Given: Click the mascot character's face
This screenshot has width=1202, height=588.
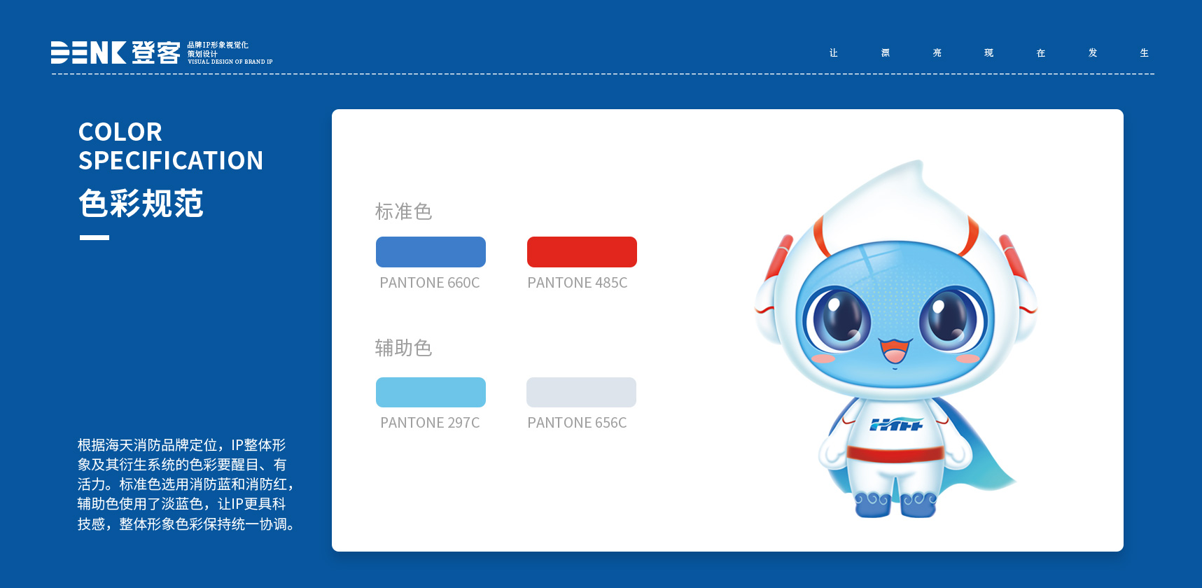Looking at the screenshot, I should click(895, 315).
